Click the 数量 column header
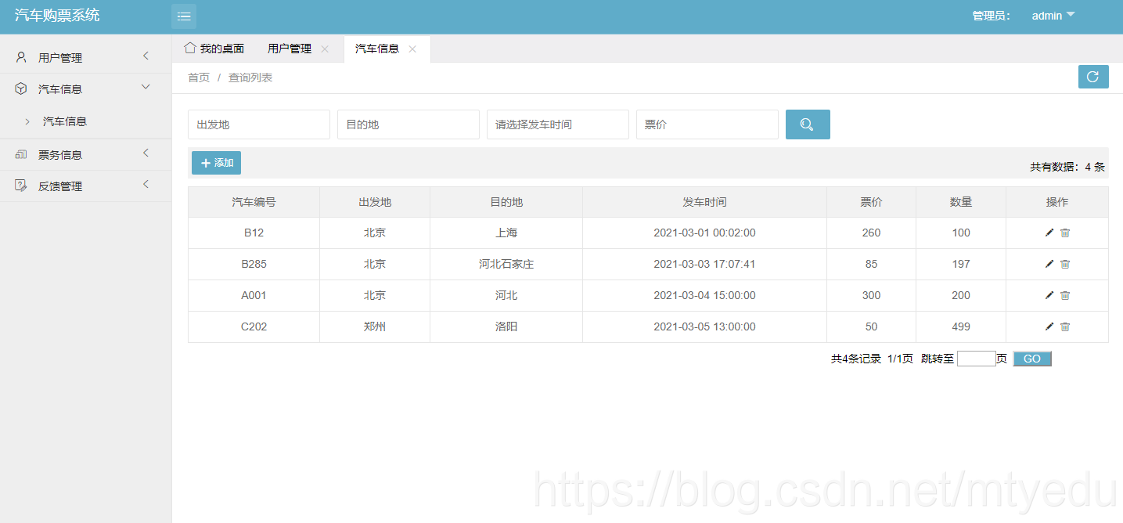The width and height of the screenshot is (1123, 523). pyautogui.click(x=961, y=202)
